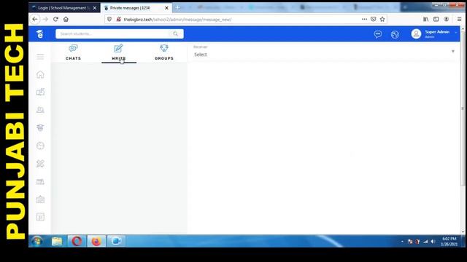Open the clock gauge sidebar icon
This screenshot has width=467, height=262.
point(40,146)
